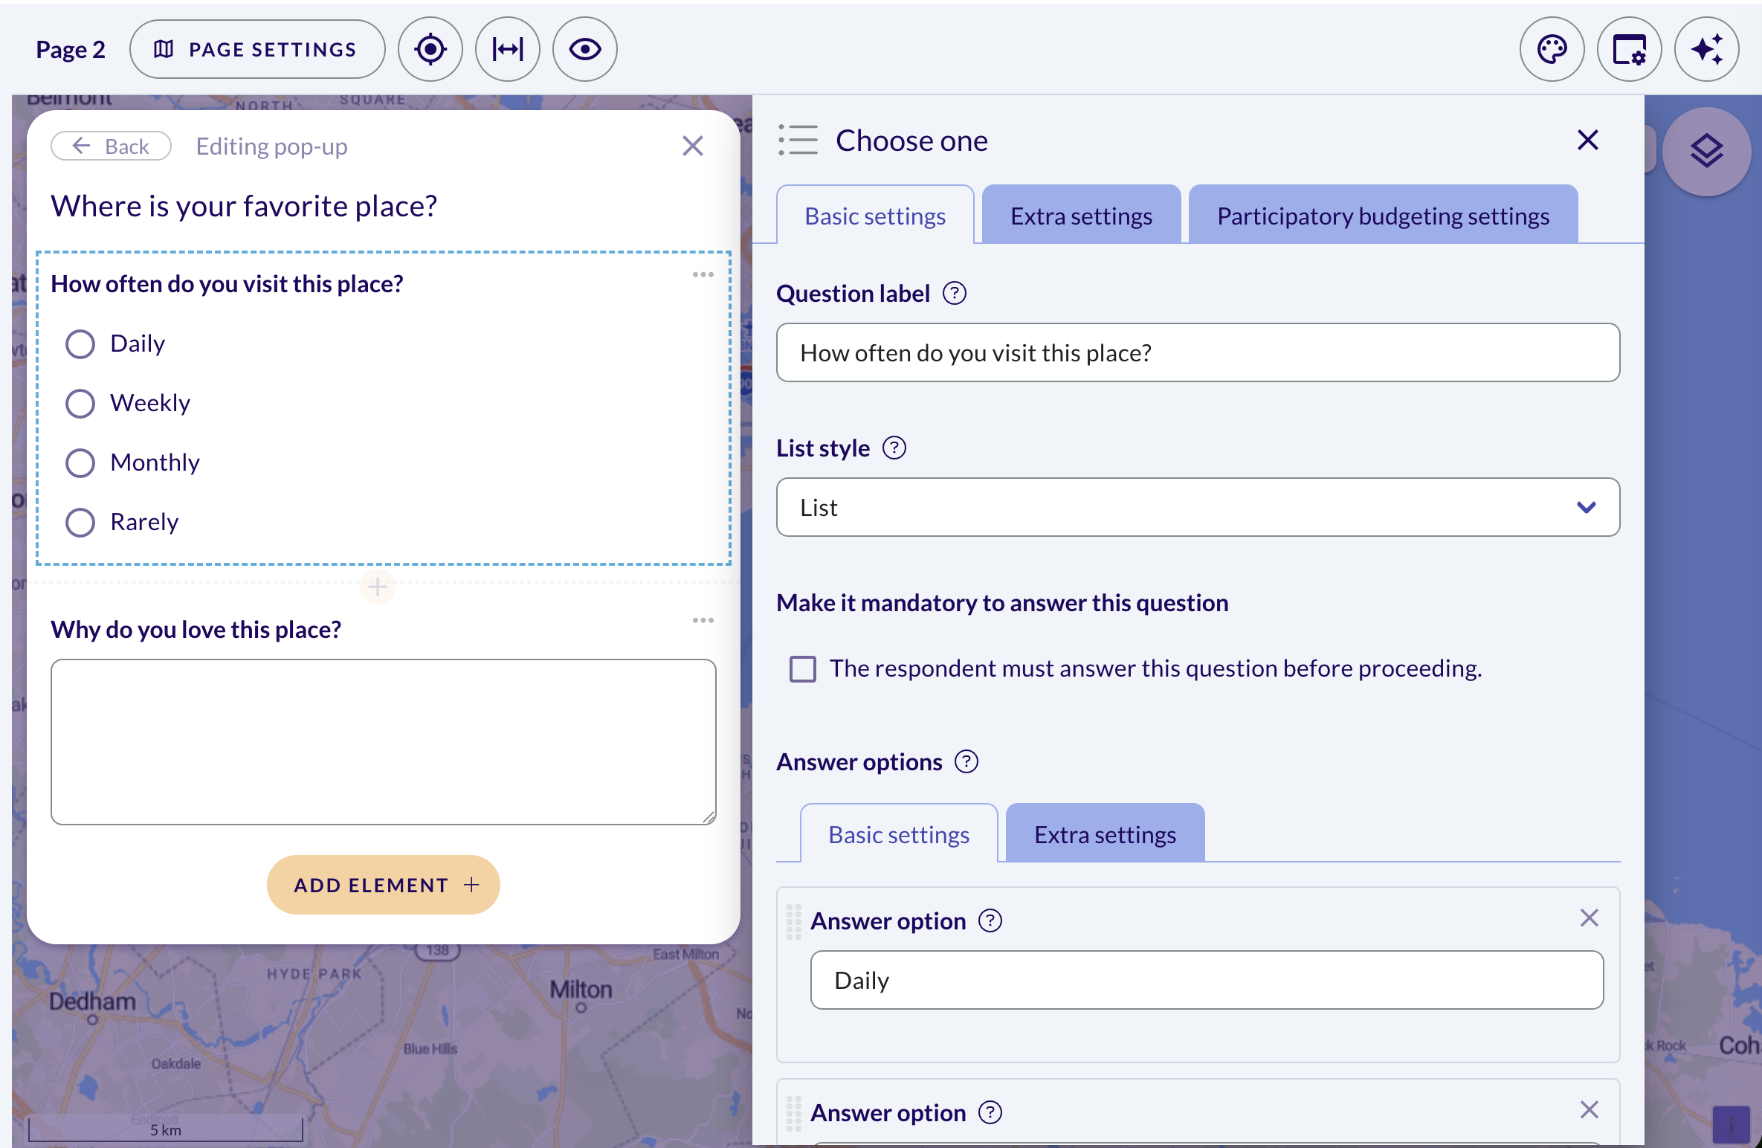1762x1148 pixels.
Task: Click the help icon beside Answer options
Action: (966, 762)
